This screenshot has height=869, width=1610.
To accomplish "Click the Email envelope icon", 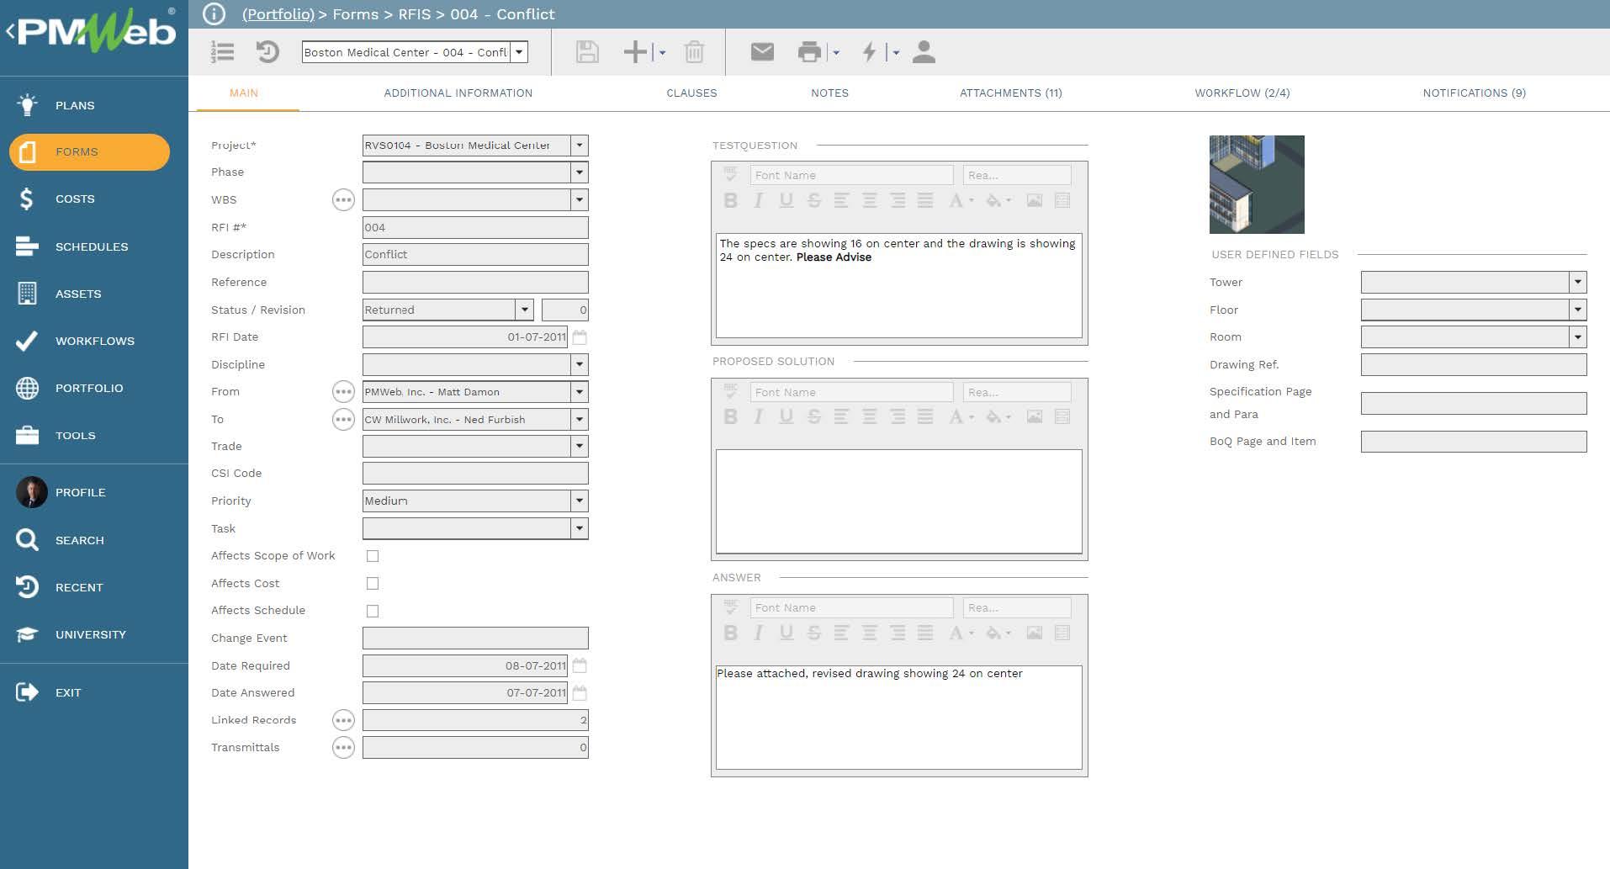I will point(762,52).
